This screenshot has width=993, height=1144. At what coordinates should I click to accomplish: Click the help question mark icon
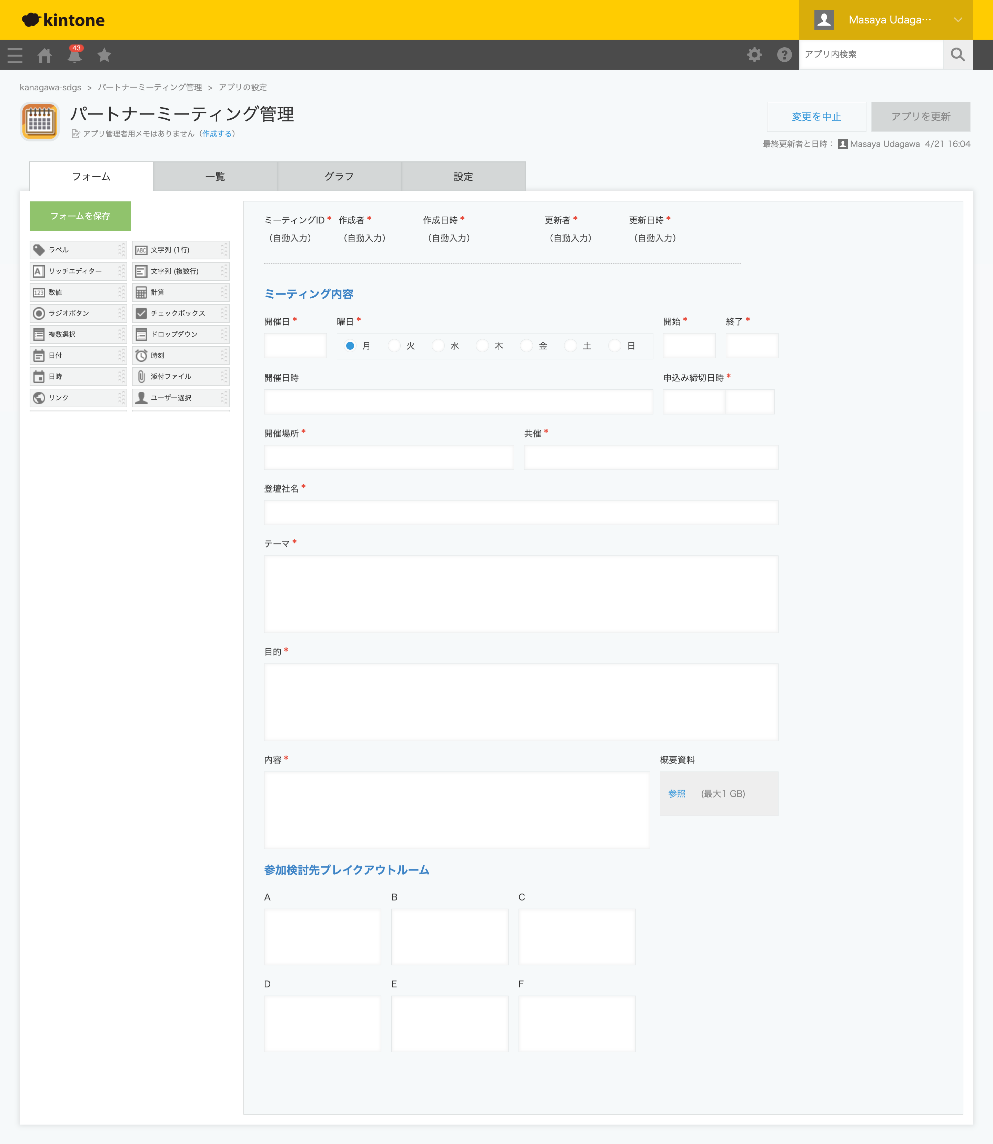coord(784,54)
